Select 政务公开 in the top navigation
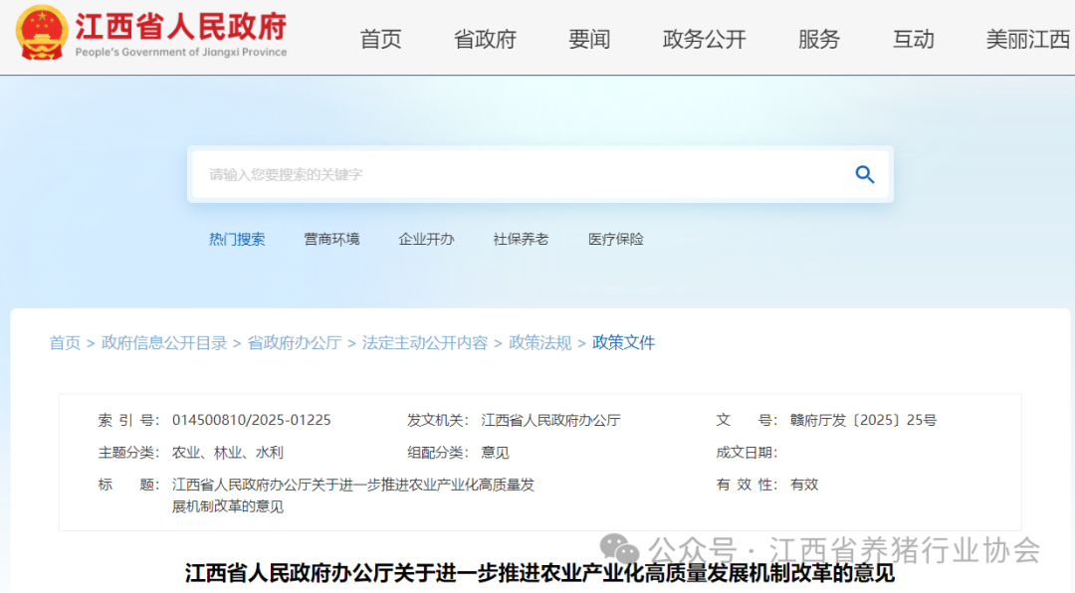The image size is (1075, 593). (704, 40)
